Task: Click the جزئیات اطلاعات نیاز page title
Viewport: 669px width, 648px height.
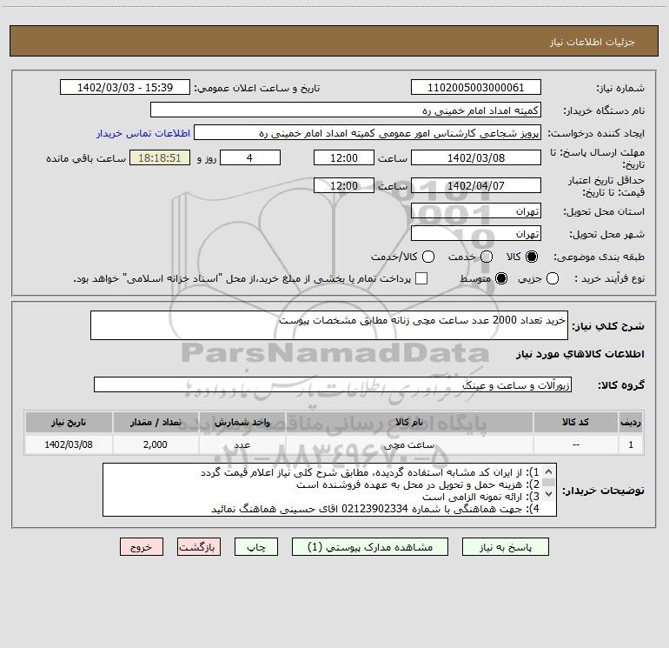Action: point(593,42)
